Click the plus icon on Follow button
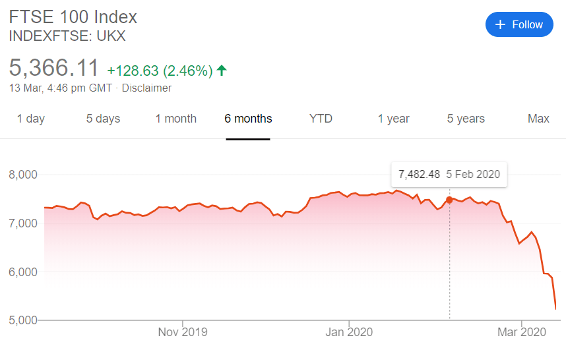 [501, 24]
